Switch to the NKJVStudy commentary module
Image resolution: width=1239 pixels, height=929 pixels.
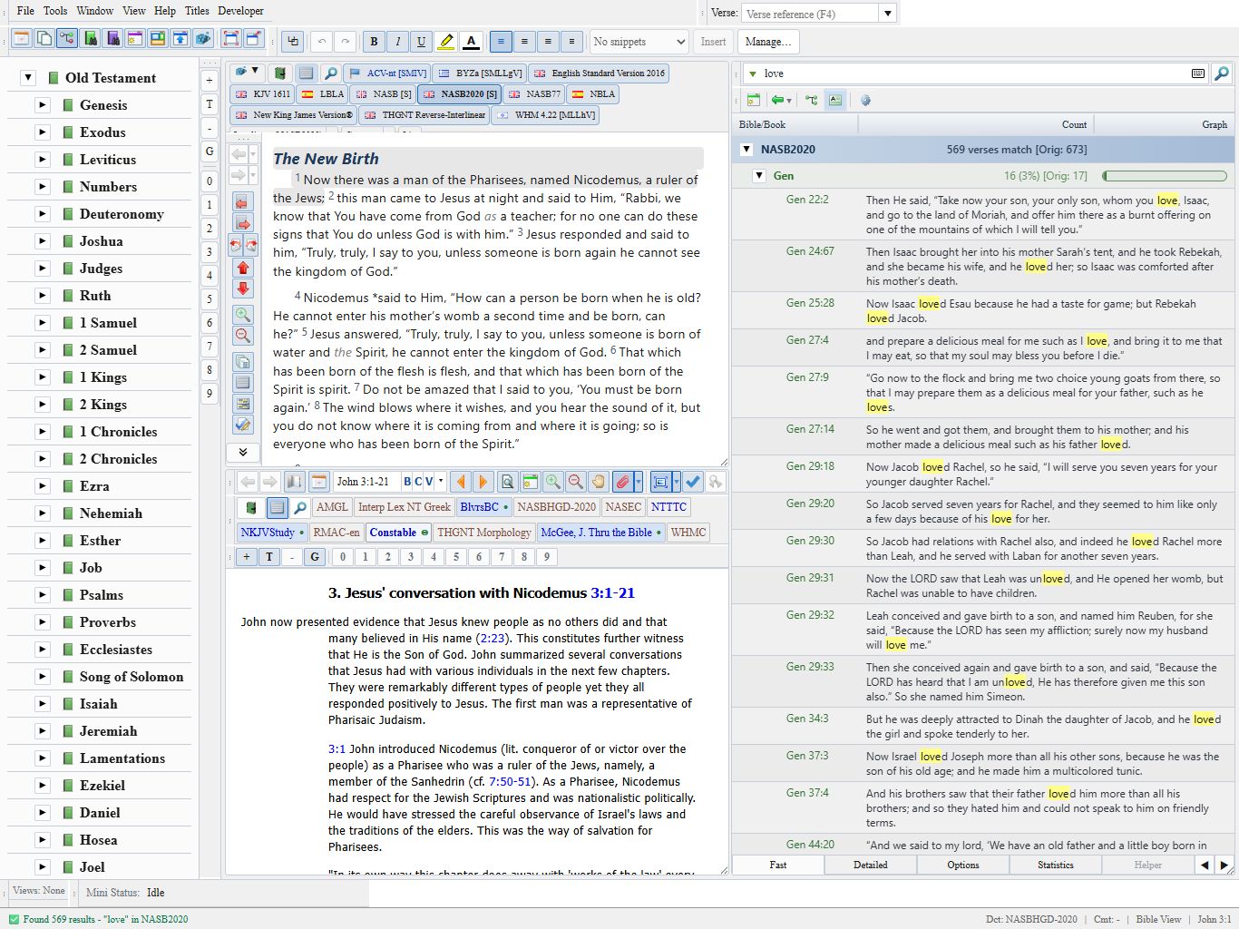pyautogui.click(x=272, y=533)
